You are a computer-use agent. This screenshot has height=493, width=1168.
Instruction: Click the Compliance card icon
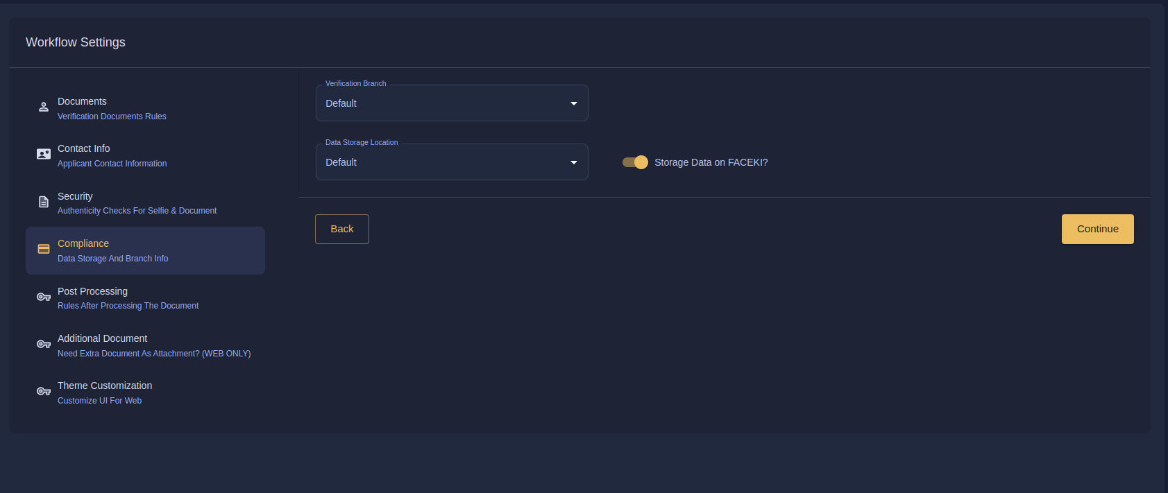[44, 249]
